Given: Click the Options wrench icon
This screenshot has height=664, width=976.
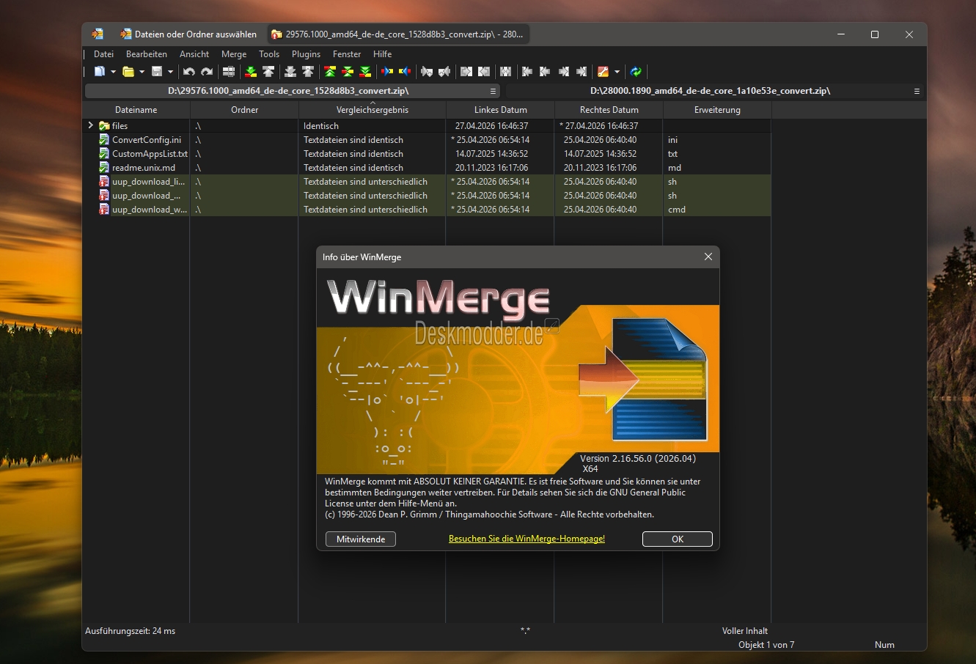Looking at the screenshot, I should (x=603, y=72).
